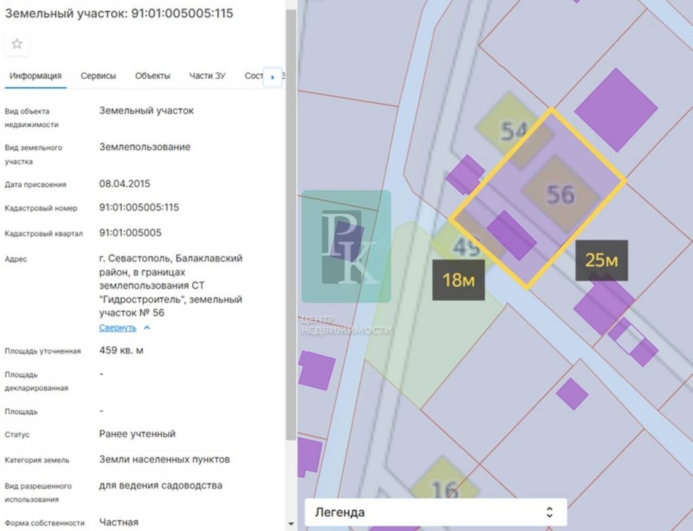
Task: Open the Объекты tab
Action: [152, 76]
